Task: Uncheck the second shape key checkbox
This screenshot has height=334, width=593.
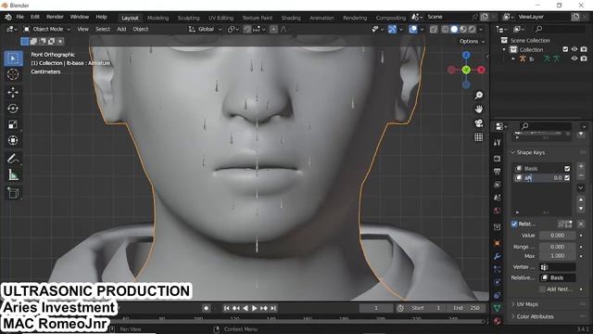Action: click(567, 177)
